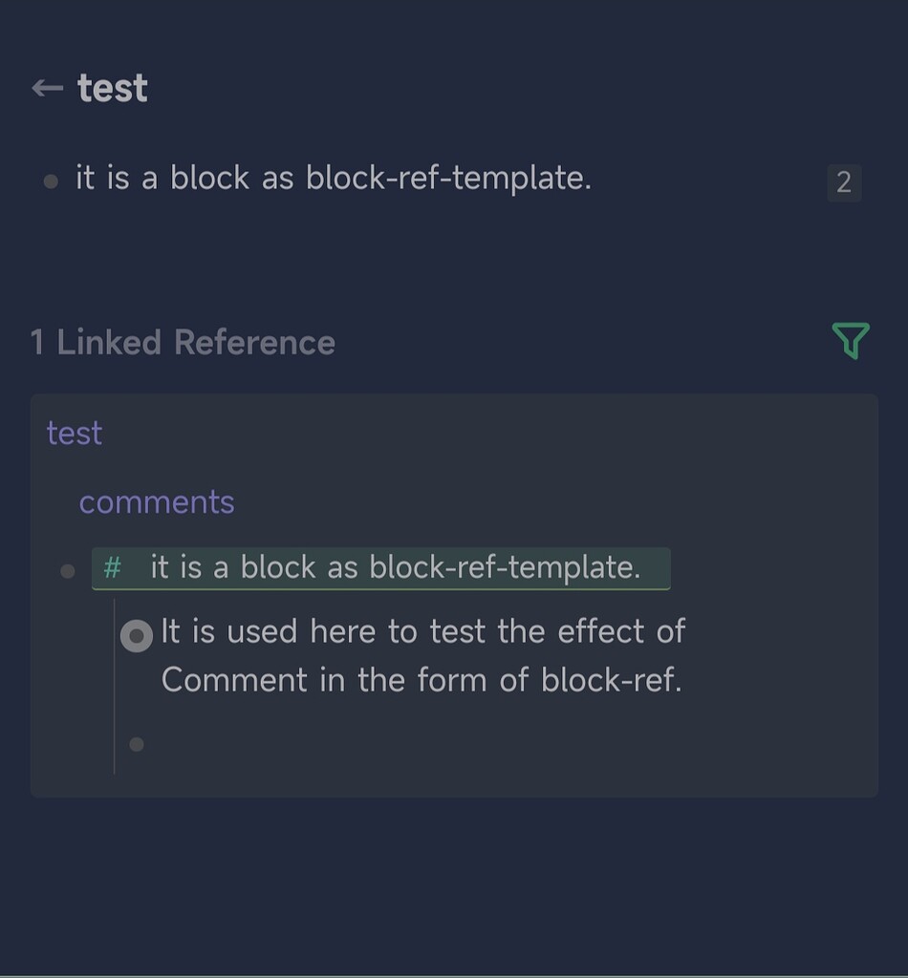908x978 pixels.
Task: Click the 'test' page title
Action: (x=113, y=88)
